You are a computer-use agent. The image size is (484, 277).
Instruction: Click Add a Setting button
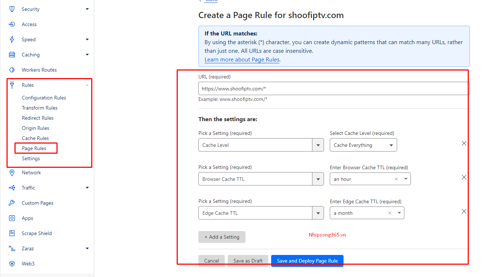coord(222,237)
